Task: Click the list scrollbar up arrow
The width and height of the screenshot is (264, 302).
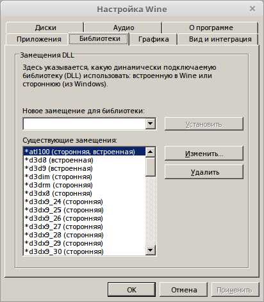Action: click(x=151, y=152)
